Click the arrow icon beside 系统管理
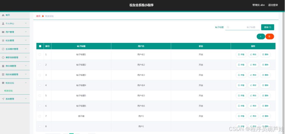This screenshot has height=134, width=285. click(x=3, y=99)
